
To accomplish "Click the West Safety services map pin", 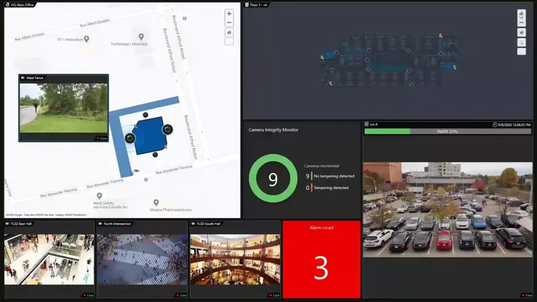I will coord(99,196).
